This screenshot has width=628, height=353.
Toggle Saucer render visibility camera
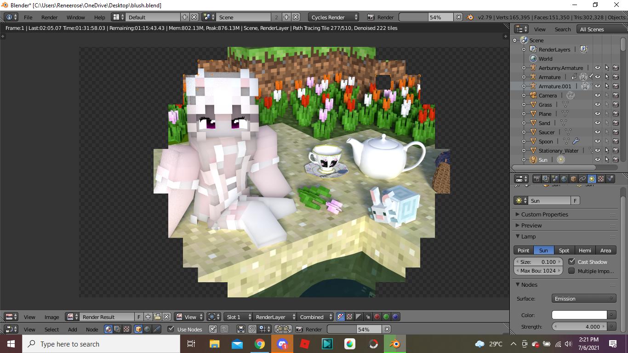point(616,132)
